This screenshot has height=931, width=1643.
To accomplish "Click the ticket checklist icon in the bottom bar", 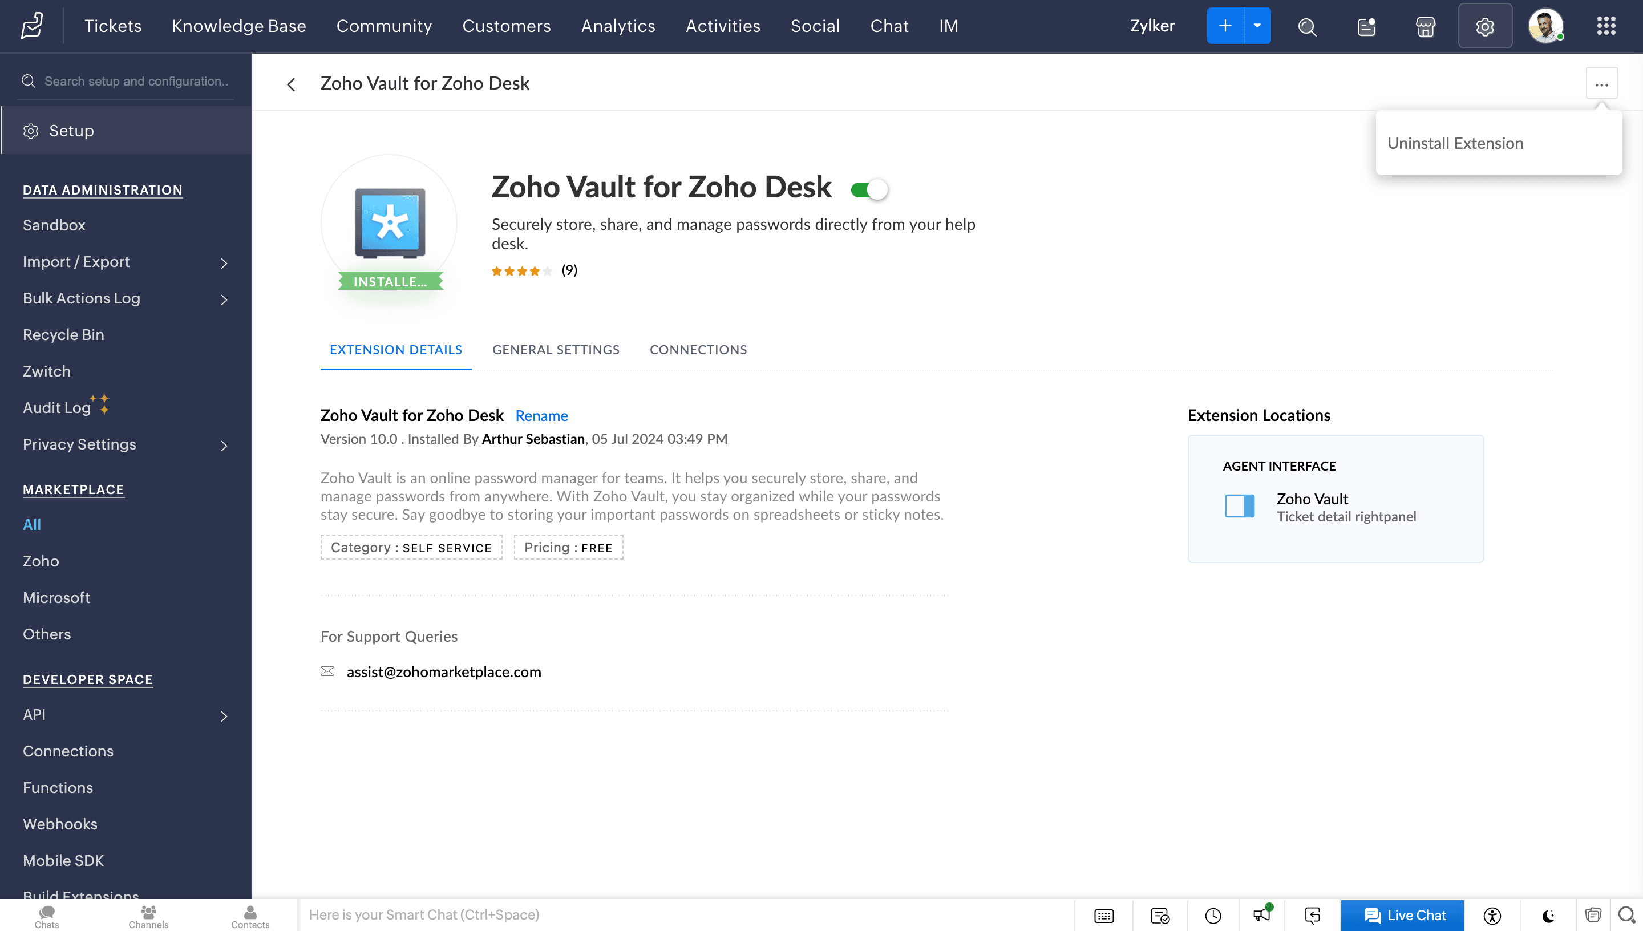I will point(1159,916).
